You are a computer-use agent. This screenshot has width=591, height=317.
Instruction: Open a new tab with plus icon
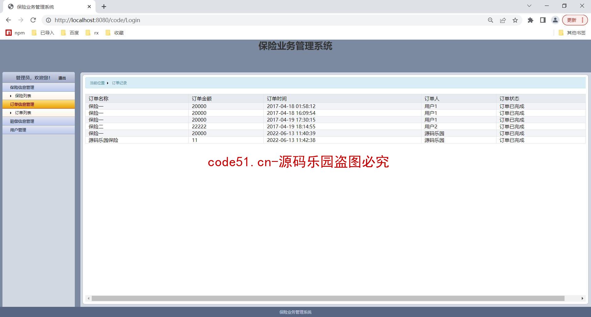coord(104,6)
